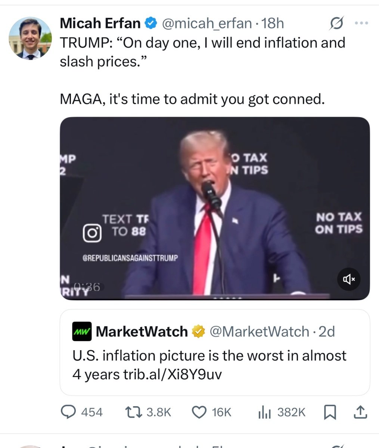
Task: Click the MarketWatch gold verified badge
Action: 198,332
